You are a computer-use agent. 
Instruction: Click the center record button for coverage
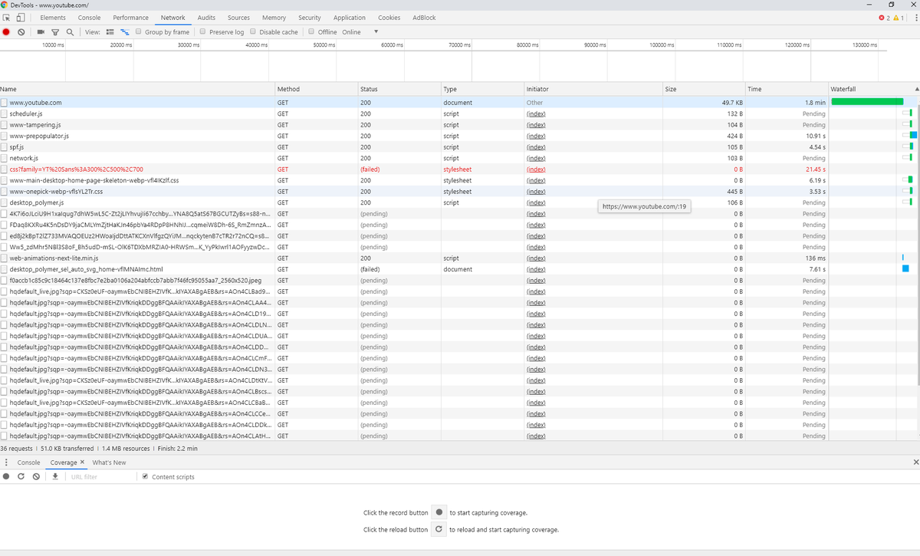click(439, 512)
